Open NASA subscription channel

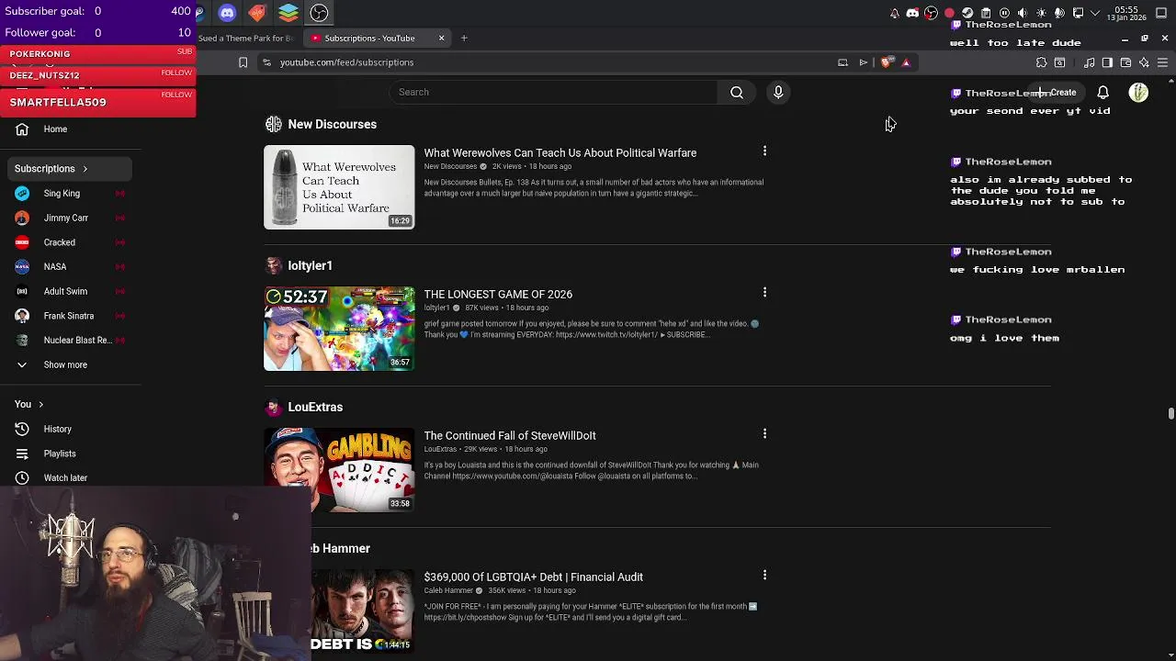54,267
